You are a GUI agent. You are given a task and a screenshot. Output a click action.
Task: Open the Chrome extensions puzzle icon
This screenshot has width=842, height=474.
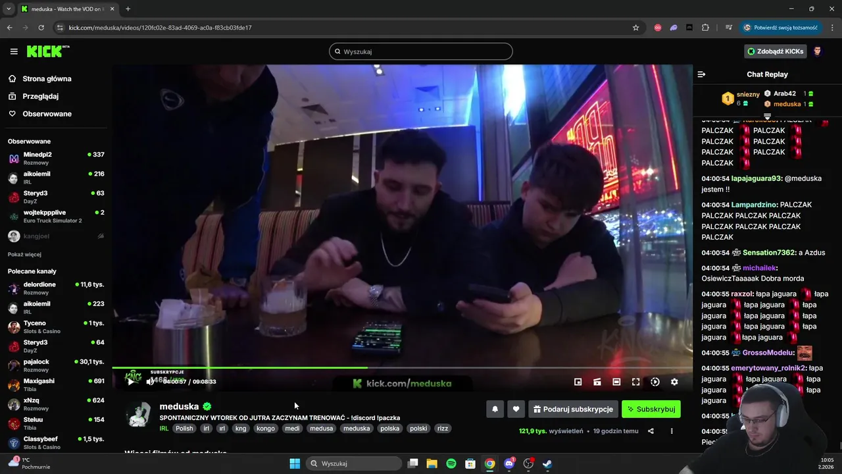point(705,28)
